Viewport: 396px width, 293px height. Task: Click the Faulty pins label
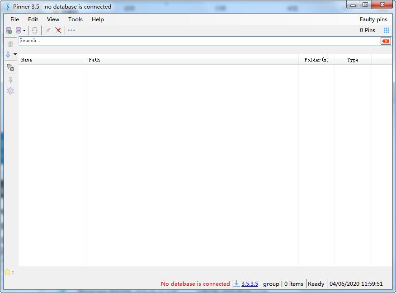pyautogui.click(x=373, y=19)
